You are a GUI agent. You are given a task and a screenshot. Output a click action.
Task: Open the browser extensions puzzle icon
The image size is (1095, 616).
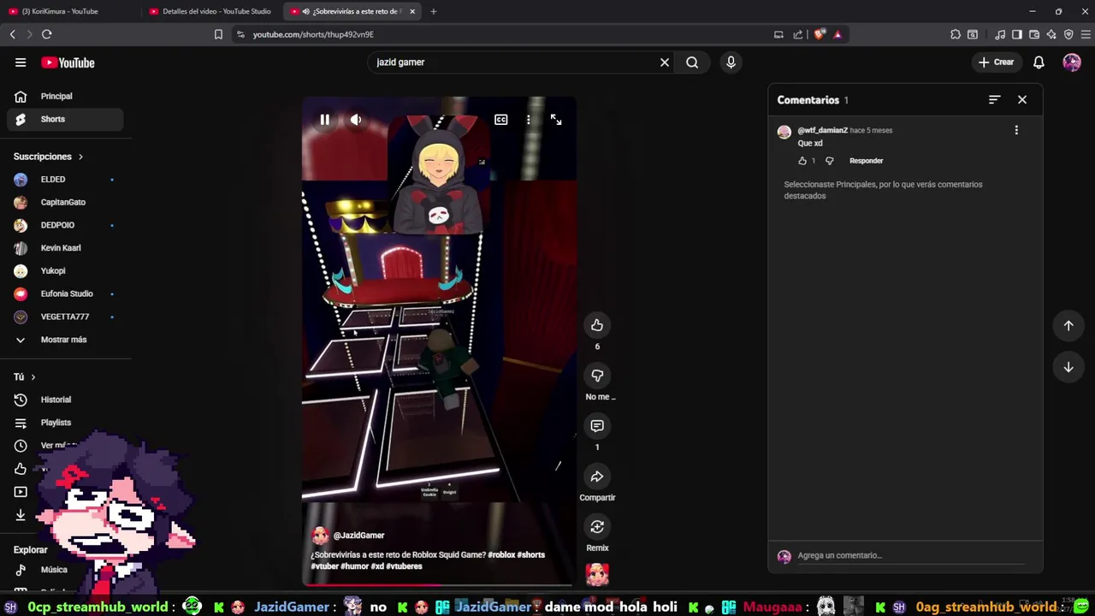point(956,34)
